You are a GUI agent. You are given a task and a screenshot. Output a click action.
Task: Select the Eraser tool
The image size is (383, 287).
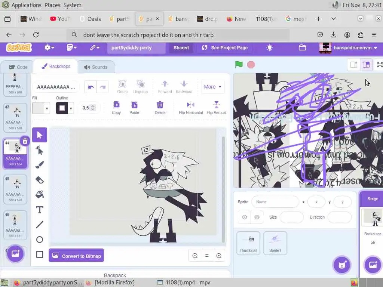[x=40, y=180]
